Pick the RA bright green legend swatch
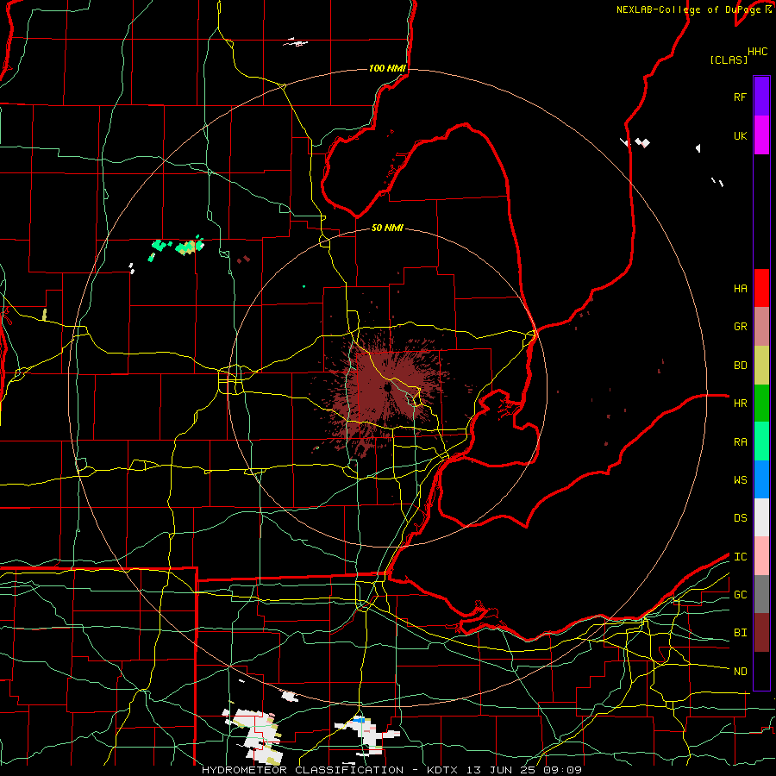 click(x=761, y=441)
